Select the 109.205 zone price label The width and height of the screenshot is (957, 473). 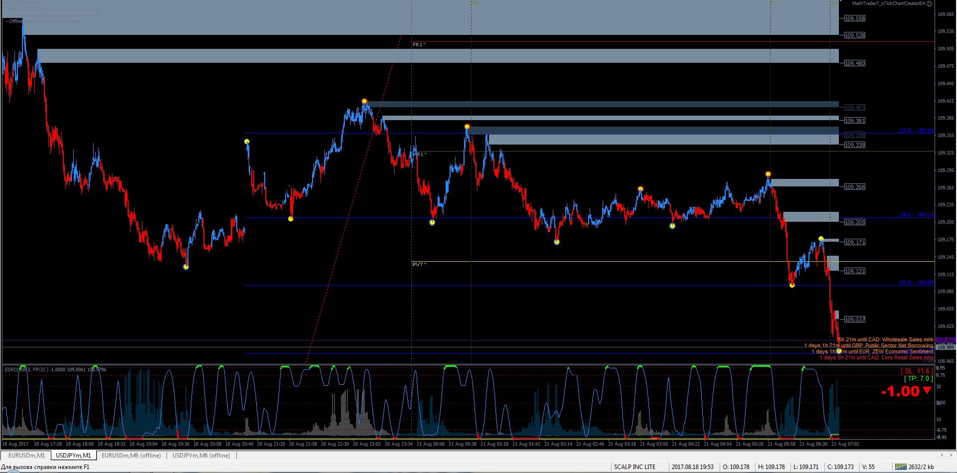point(855,222)
